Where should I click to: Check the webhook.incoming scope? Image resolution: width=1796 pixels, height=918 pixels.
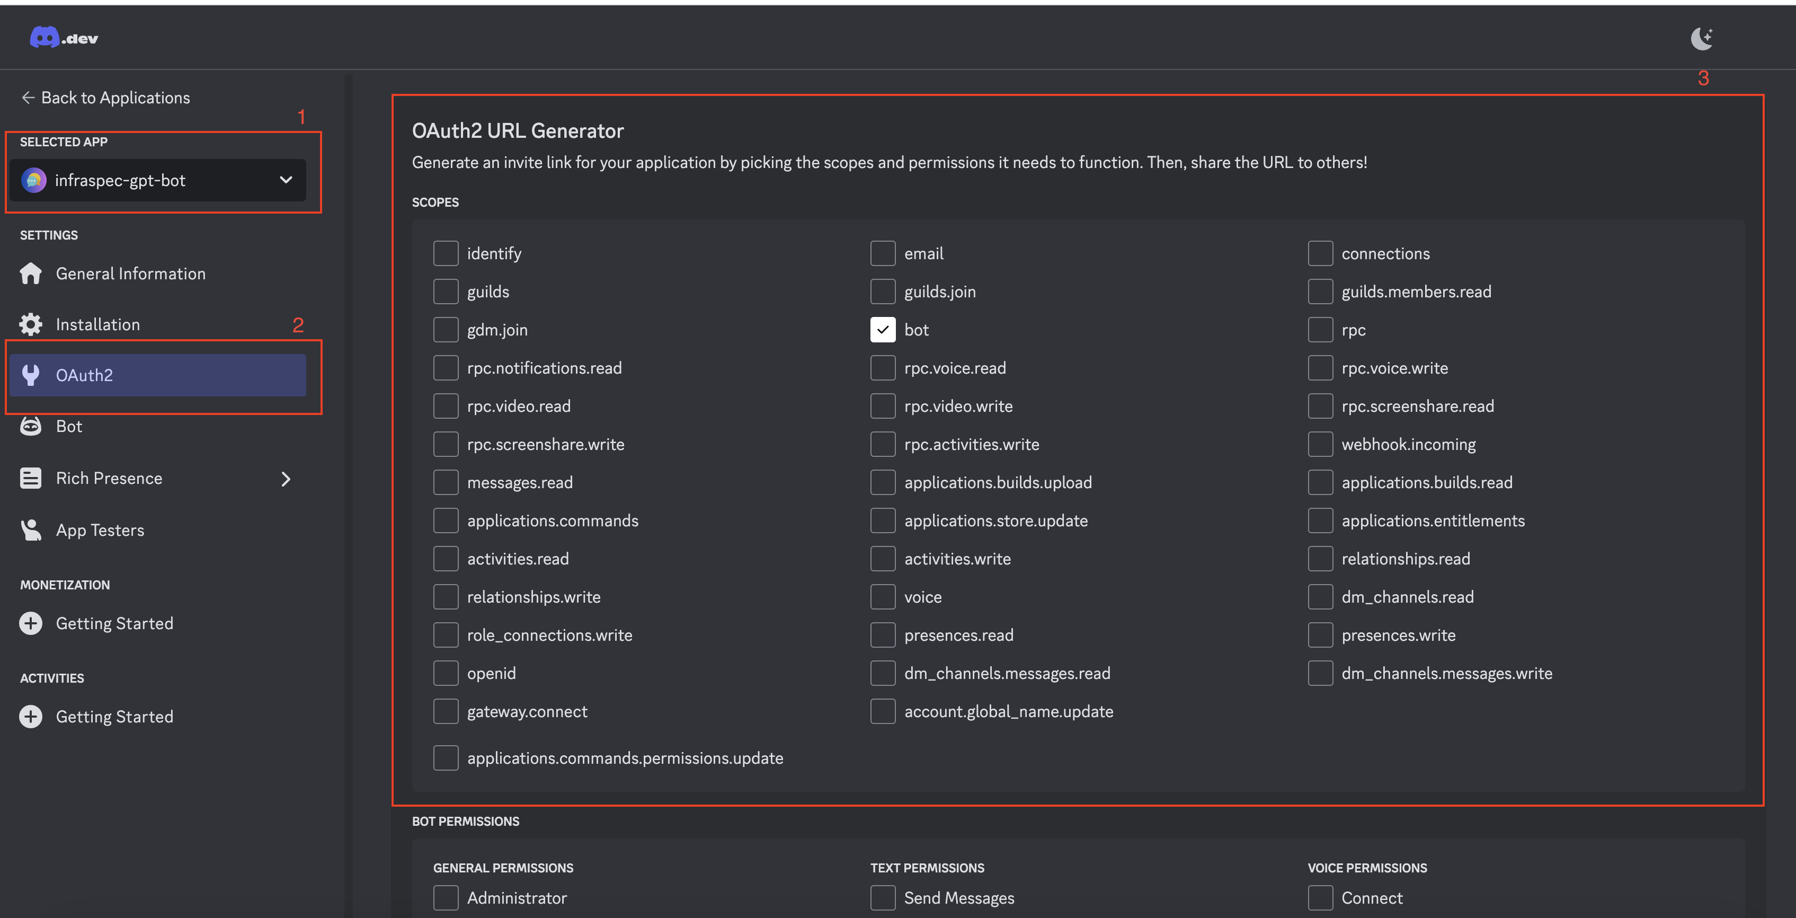[1320, 444]
